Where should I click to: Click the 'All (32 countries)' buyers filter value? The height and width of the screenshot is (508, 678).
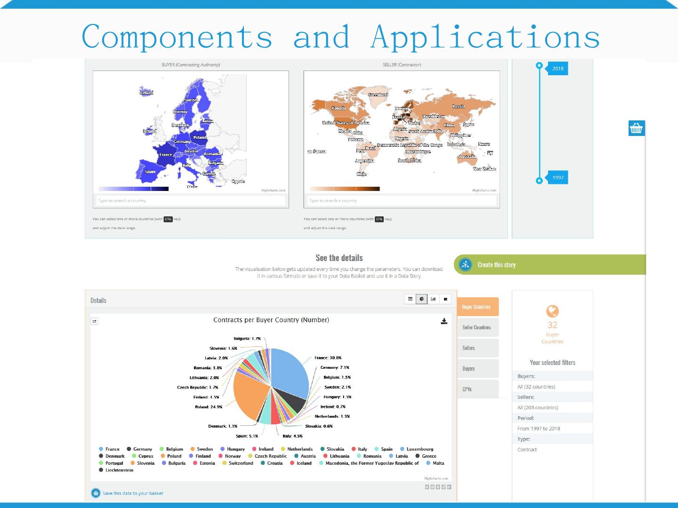click(536, 387)
